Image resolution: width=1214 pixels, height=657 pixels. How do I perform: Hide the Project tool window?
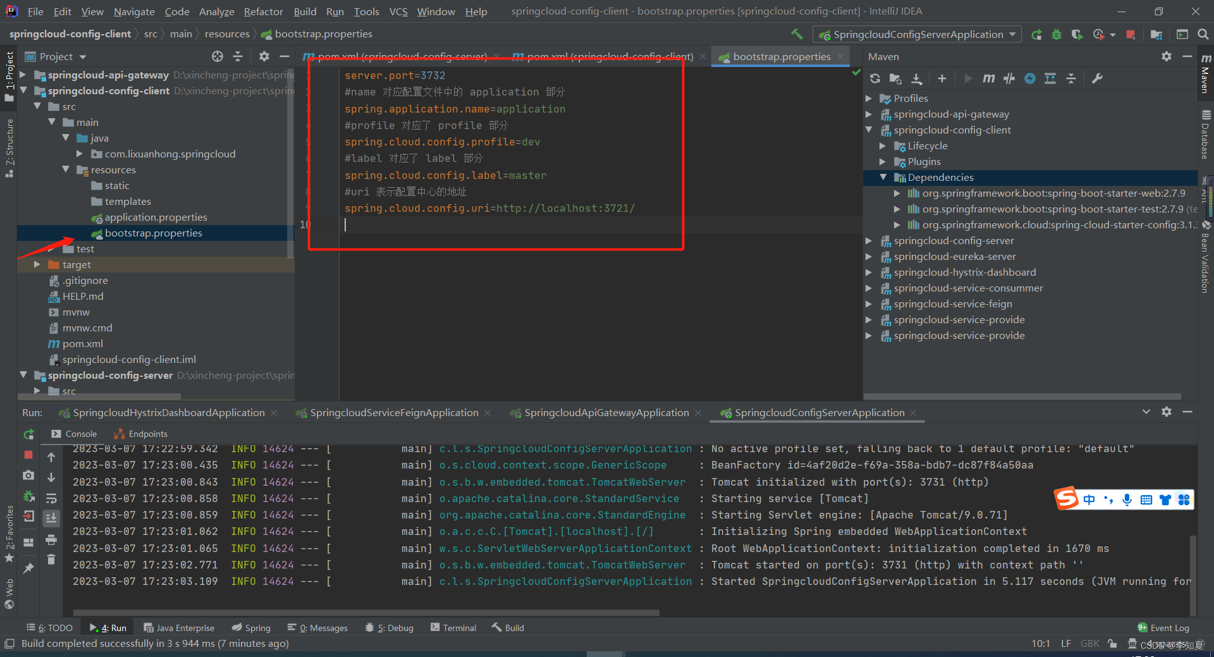285,56
